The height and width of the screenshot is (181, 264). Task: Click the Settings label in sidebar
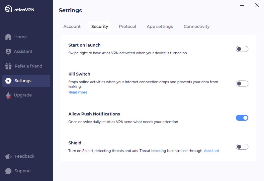pos(23,81)
